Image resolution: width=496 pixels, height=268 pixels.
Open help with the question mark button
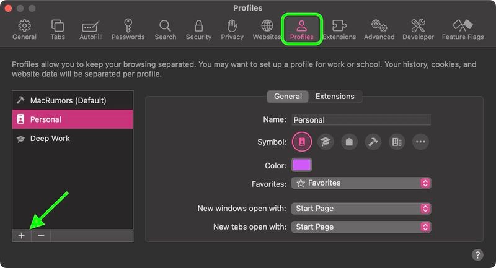pyautogui.click(x=477, y=255)
